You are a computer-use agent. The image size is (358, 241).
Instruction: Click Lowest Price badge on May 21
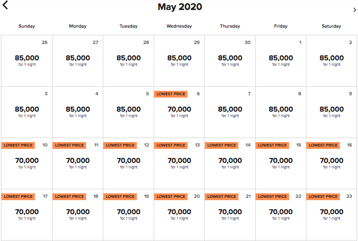(x=222, y=197)
